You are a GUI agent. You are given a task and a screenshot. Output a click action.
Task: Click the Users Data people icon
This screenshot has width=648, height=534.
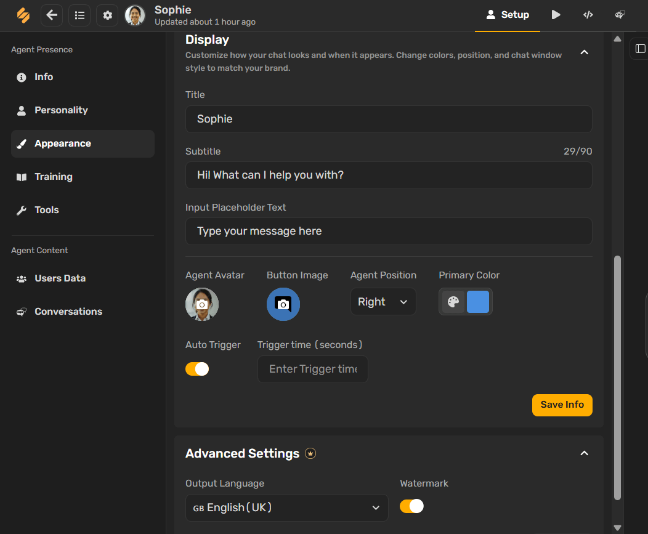pyautogui.click(x=22, y=279)
